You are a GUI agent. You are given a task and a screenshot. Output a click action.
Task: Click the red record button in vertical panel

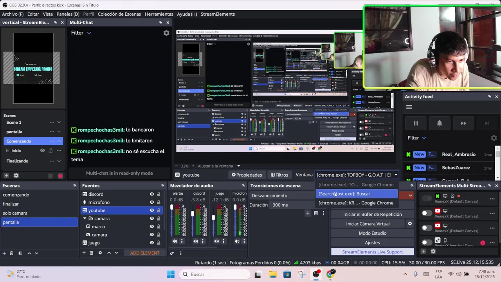[x=60, y=176]
